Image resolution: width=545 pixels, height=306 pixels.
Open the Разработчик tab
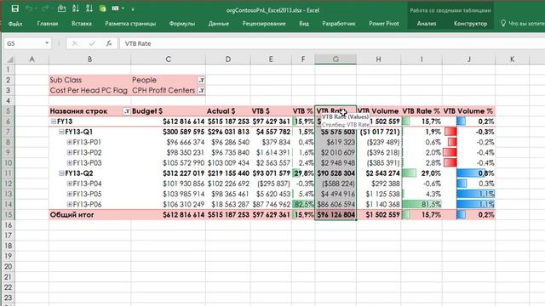tap(339, 24)
